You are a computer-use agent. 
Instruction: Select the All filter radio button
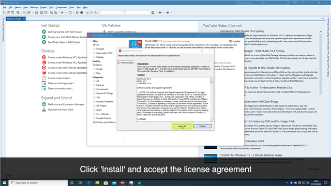(94, 45)
